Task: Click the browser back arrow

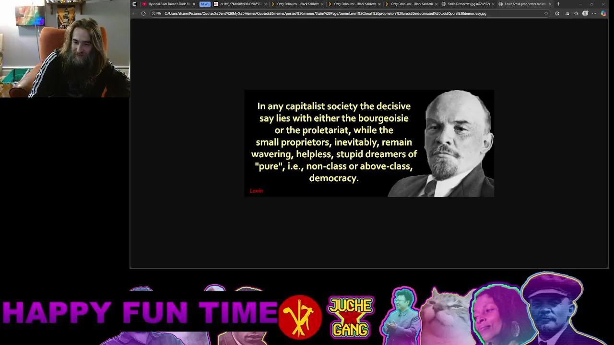Action: point(135,13)
